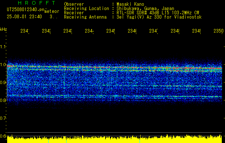
Task: Click the 'Receiving Location' label
Action: tap(87, 8)
